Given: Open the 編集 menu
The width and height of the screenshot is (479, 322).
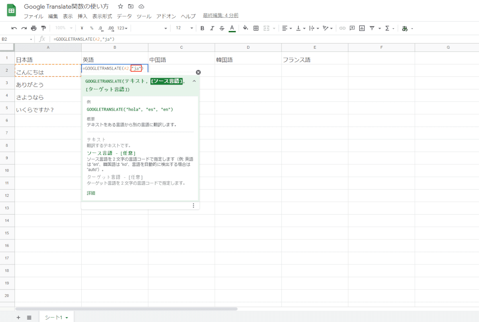Looking at the screenshot, I should click(53, 16).
